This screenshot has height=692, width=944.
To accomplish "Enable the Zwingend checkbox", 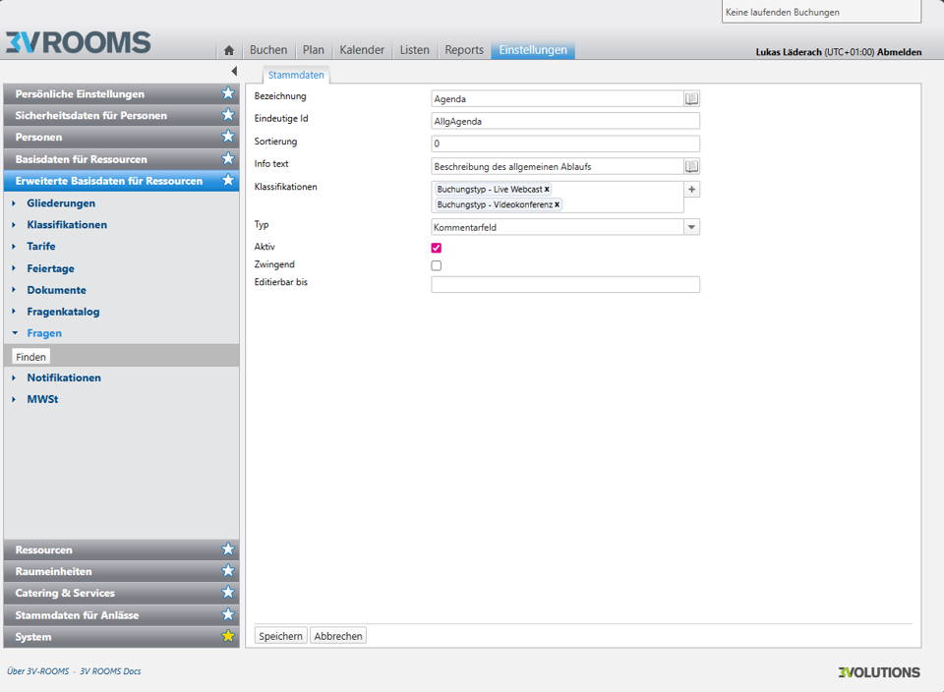I will [x=437, y=265].
